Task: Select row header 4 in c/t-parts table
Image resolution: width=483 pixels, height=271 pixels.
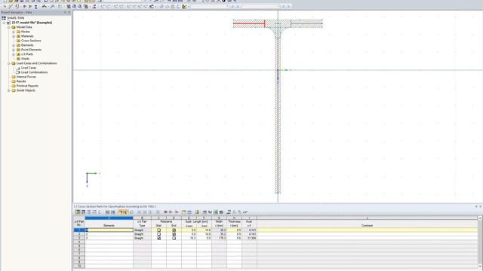Action: coord(79,242)
